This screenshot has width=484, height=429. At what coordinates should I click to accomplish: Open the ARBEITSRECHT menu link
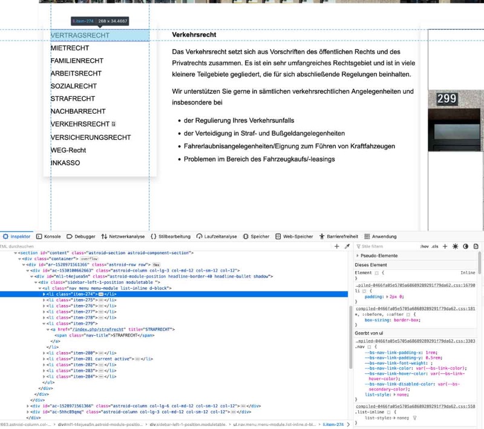click(76, 73)
